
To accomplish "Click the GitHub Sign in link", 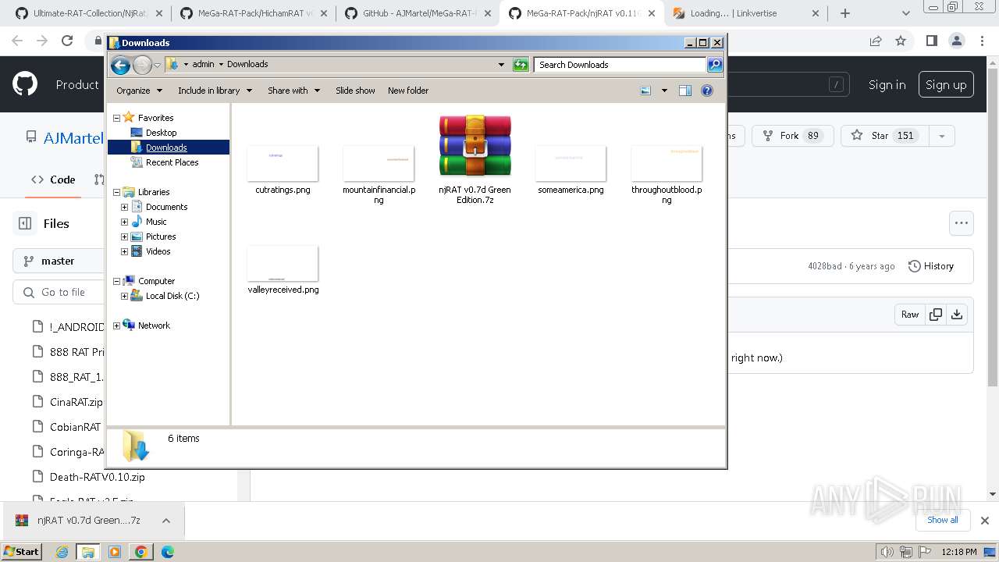I will [887, 84].
